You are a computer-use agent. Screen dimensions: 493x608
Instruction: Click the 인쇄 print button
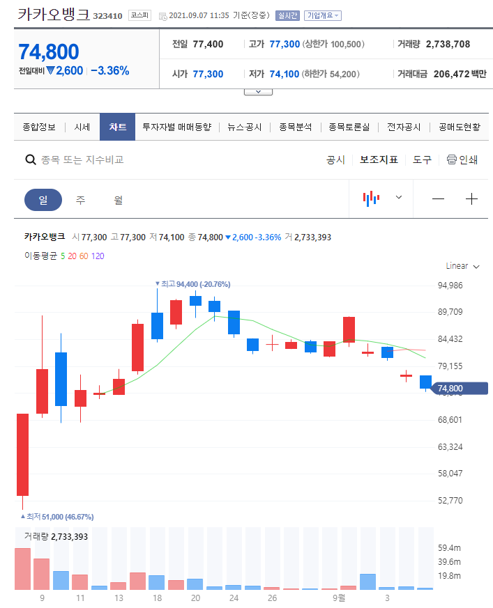tap(462, 159)
